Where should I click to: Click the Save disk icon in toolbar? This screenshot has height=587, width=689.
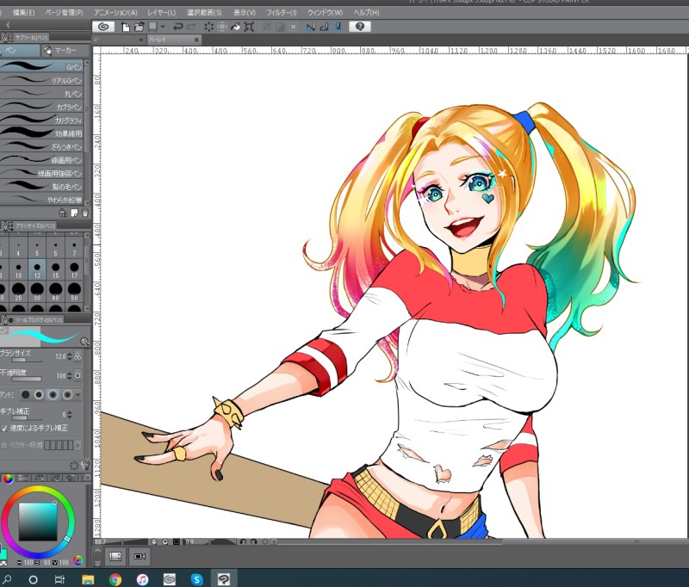153,27
